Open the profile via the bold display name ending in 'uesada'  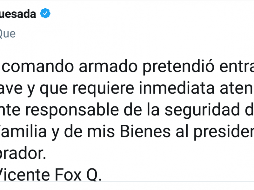click(x=18, y=14)
